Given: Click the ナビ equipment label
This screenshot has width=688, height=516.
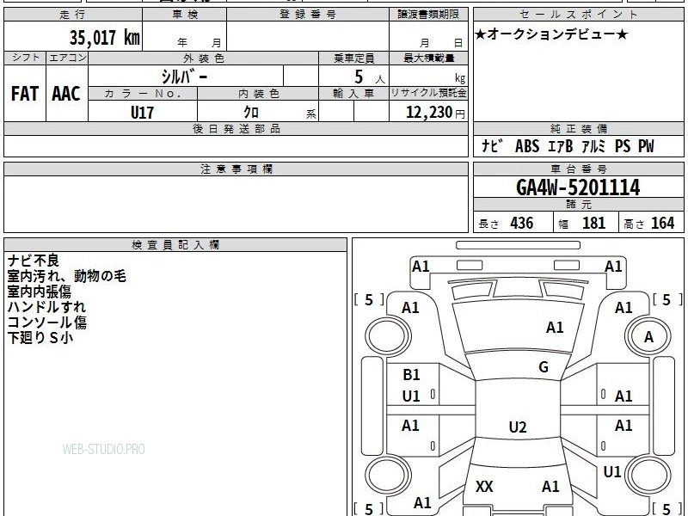Looking at the screenshot, I should (492, 146).
